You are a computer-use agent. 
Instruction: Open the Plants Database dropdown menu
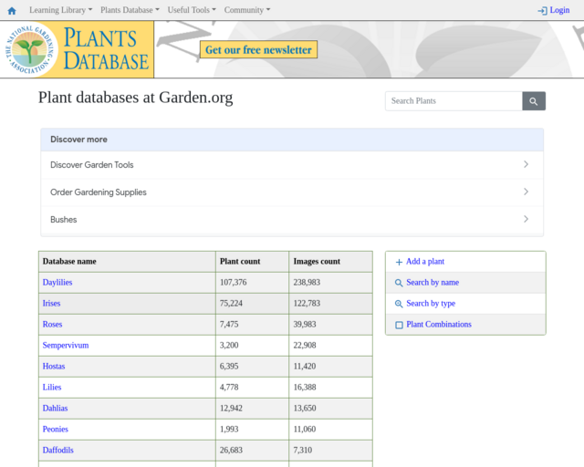(x=130, y=10)
